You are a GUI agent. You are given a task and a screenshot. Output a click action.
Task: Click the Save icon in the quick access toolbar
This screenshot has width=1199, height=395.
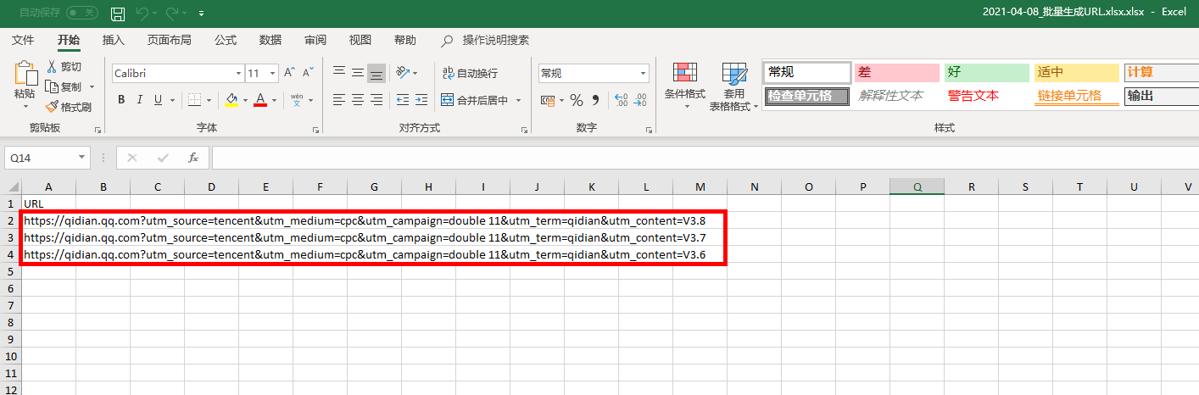(x=118, y=13)
